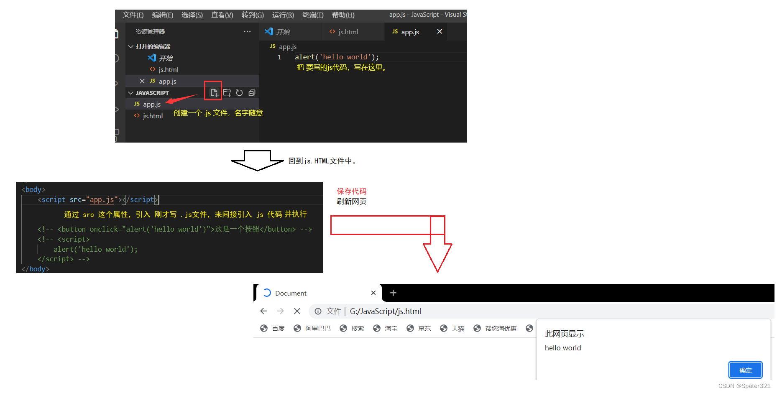Click the Refresh Explorer icon
The width and height of the screenshot is (777, 393).
tap(239, 93)
